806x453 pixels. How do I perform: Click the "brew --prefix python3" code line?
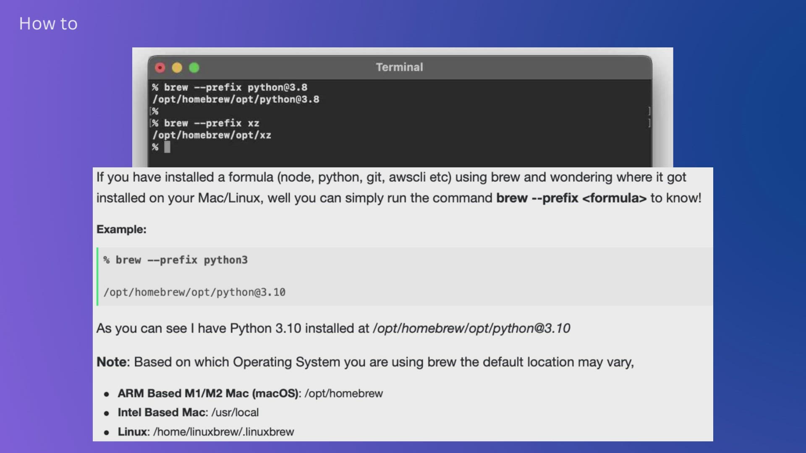181,260
